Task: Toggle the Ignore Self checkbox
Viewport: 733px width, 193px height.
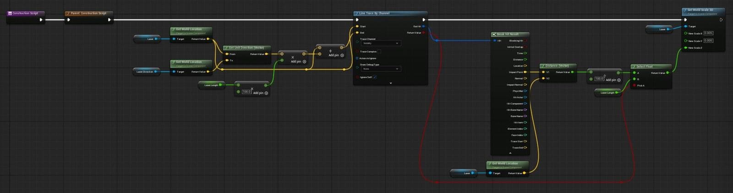Action: pos(375,77)
